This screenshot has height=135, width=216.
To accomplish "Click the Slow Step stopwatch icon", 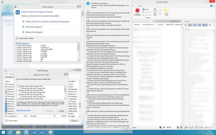I will (x=155, y=11).
